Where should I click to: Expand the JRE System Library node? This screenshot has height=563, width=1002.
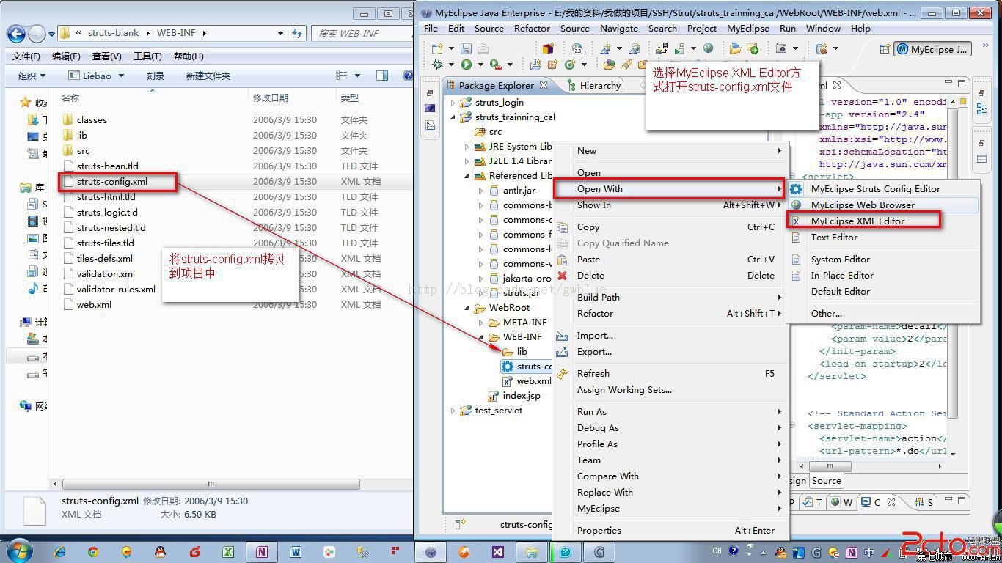(467, 147)
